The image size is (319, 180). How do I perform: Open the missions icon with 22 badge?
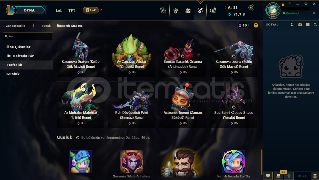click(278, 175)
